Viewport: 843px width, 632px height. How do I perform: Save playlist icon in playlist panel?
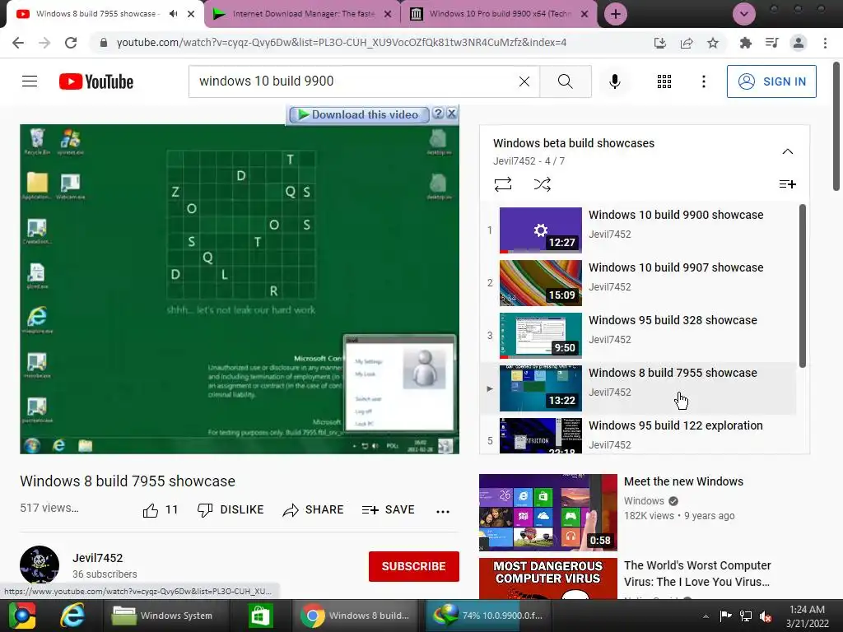click(x=788, y=184)
